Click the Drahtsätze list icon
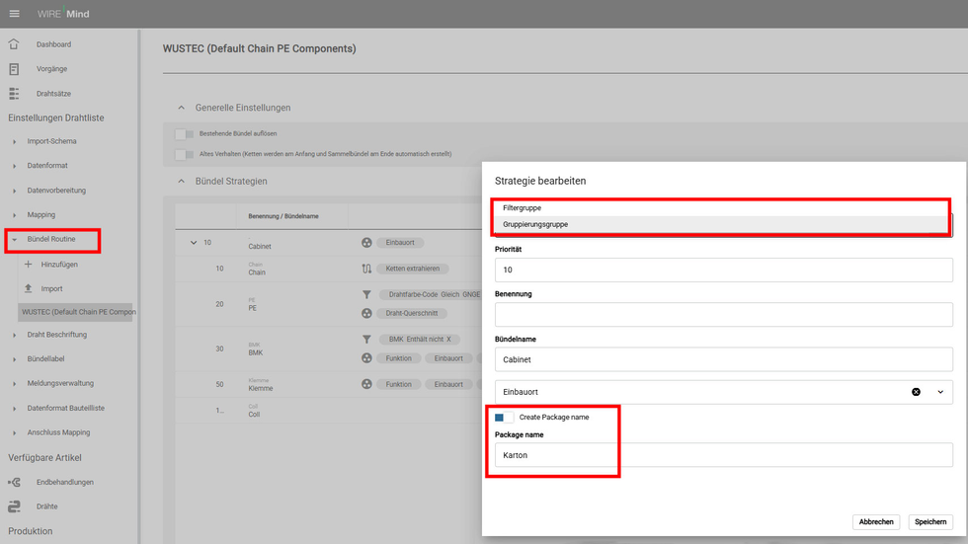 click(x=14, y=94)
